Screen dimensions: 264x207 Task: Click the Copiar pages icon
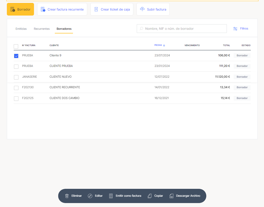pos(150,196)
